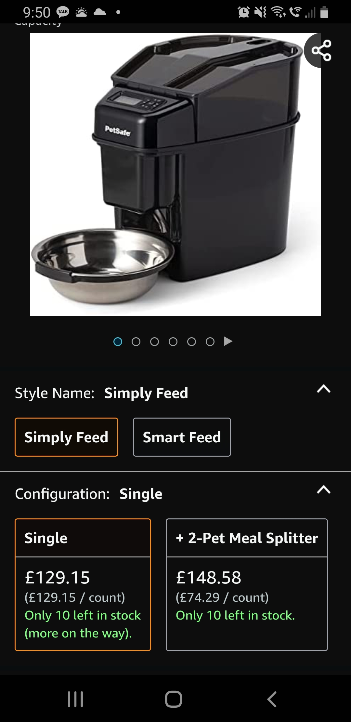Image resolution: width=351 pixels, height=722 pixels.
Task: Collapse the Style Name section chevron
Action: 324,389
